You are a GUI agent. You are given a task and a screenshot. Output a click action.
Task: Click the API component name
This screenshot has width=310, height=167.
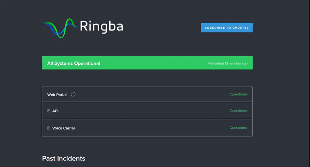point(55,111)
